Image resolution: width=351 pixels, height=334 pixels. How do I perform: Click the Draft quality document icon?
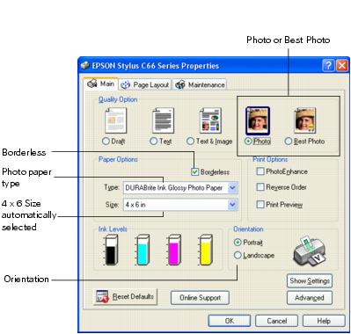point(116,120)
